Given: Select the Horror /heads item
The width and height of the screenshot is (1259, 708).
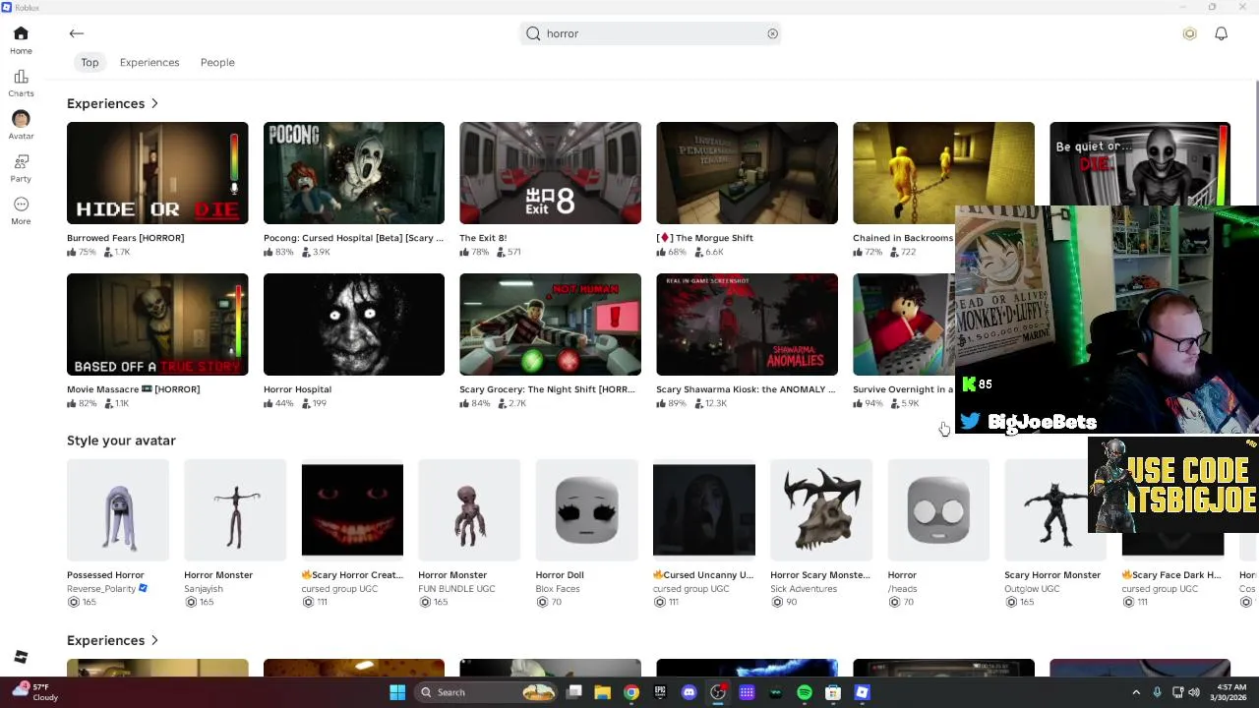Looking at the screenshot, I should [x=938, y=509].
